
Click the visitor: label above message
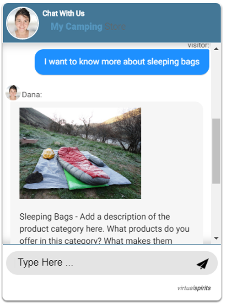click(x=198, y=46)
